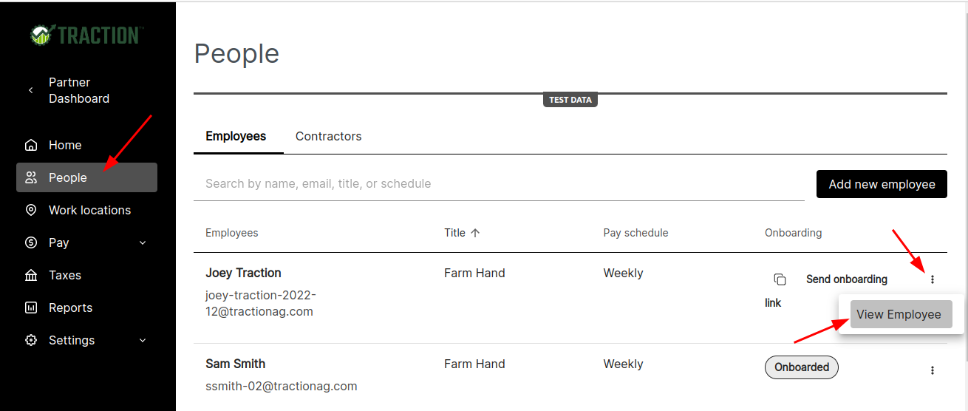968x411 pixels.
Task: Sort by Title column arrow
Action: click(x=475, y=233)
